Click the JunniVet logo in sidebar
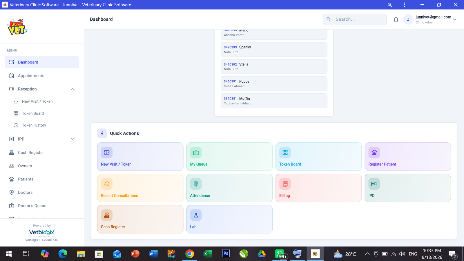The width and height of the screenshot is (464, 261). (x=17, y=27)
